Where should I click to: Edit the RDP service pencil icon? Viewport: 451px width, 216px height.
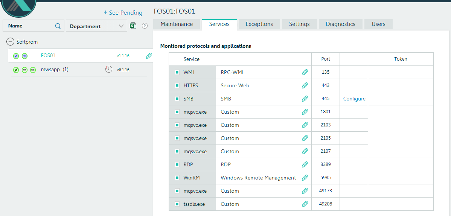[x=305, y=164]
